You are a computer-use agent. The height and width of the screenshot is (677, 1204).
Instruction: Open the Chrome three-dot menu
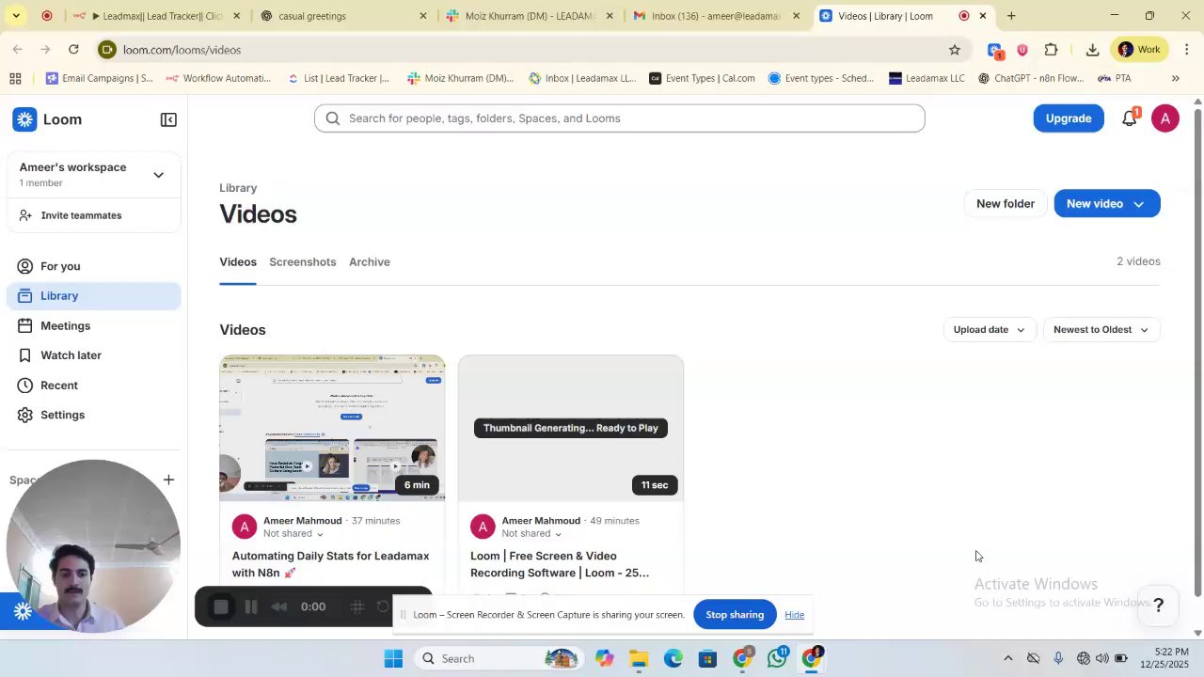point(1187,50)
